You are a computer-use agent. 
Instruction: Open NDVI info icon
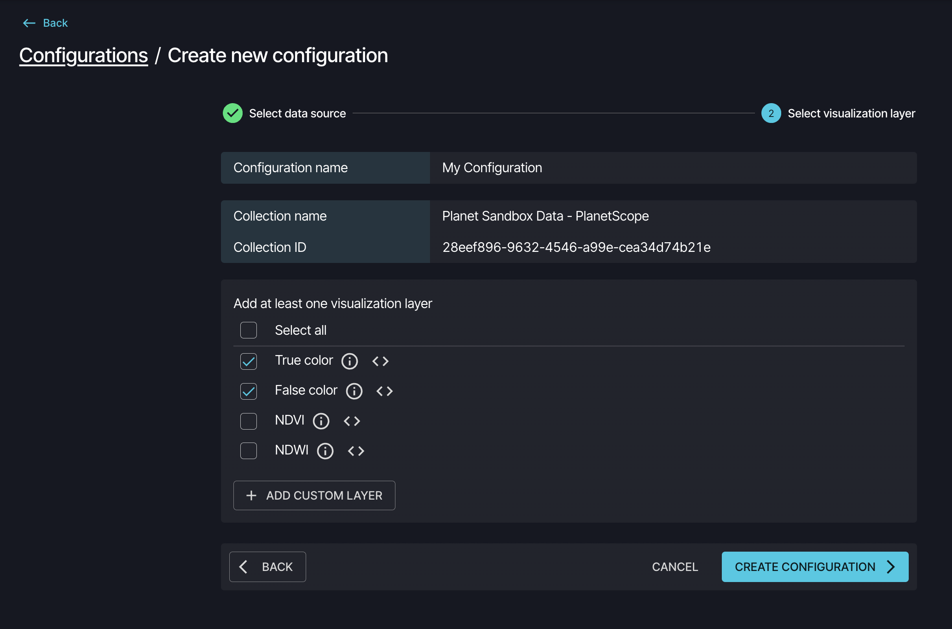click(321, 421)
